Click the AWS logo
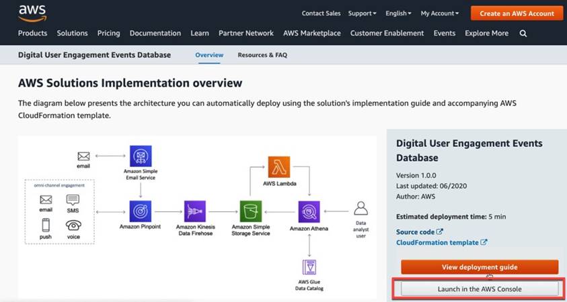567x302 pixels. [32, 13]
